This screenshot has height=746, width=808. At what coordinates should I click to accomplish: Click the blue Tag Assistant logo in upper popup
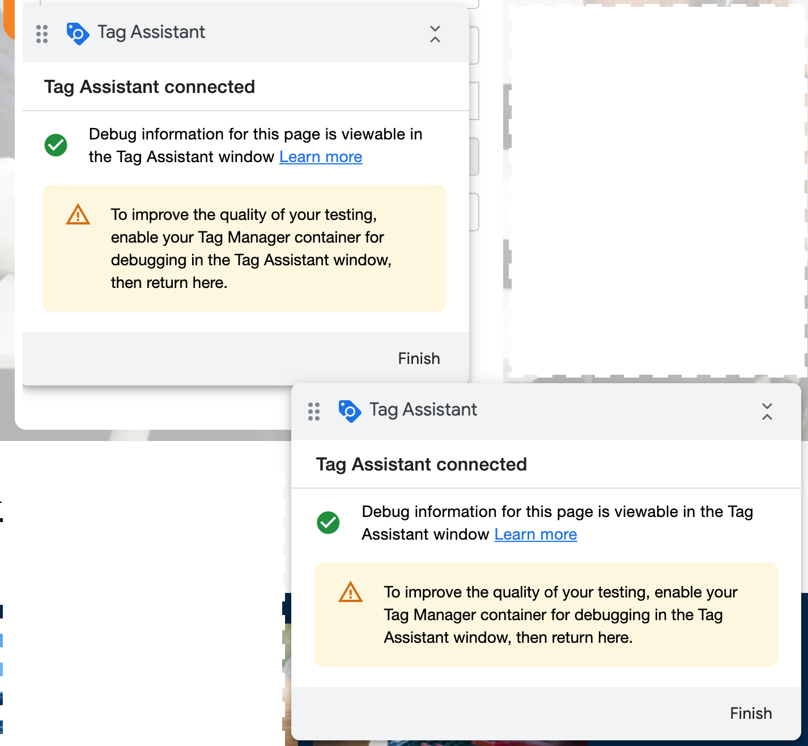coord(78,34)
